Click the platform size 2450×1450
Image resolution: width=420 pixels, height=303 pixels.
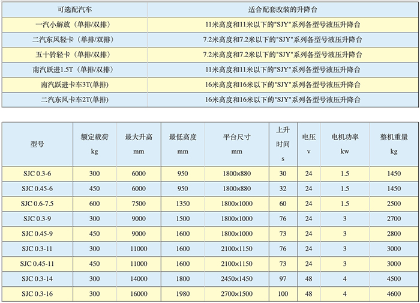point(237,279)
